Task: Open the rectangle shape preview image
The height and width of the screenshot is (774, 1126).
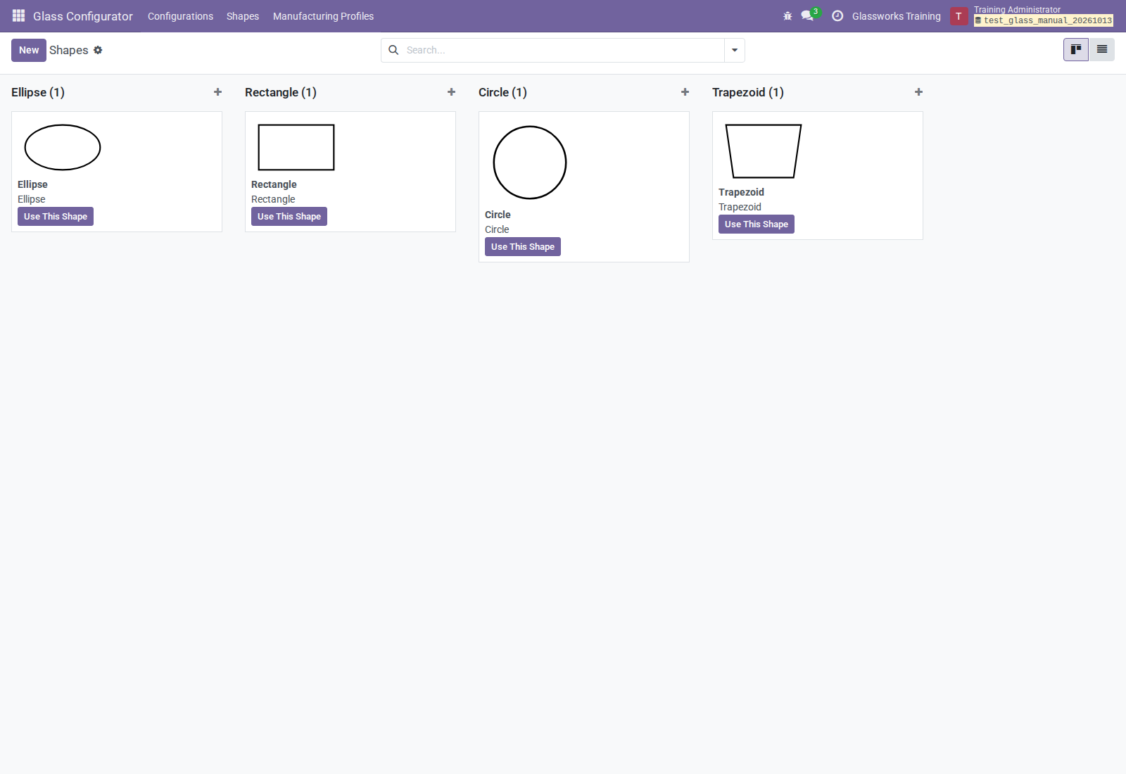Action: coord(296,147)
